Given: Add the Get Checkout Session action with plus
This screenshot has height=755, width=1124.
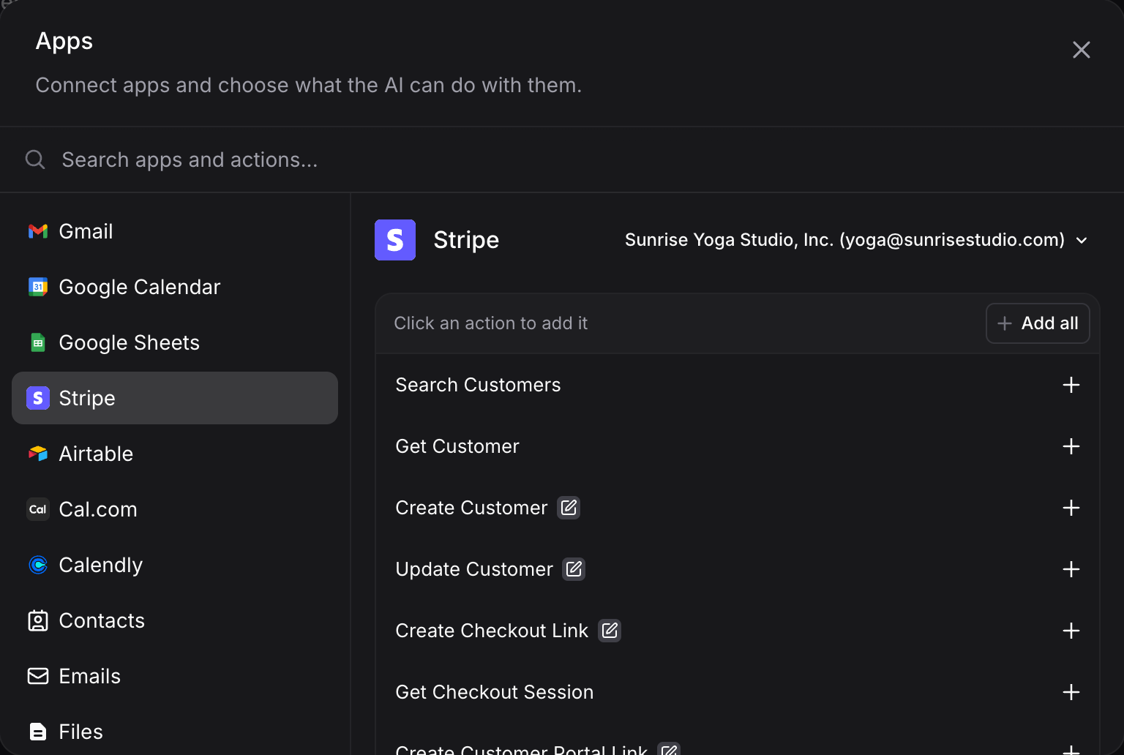Looking at the screenshot, I should (1071, 692).
